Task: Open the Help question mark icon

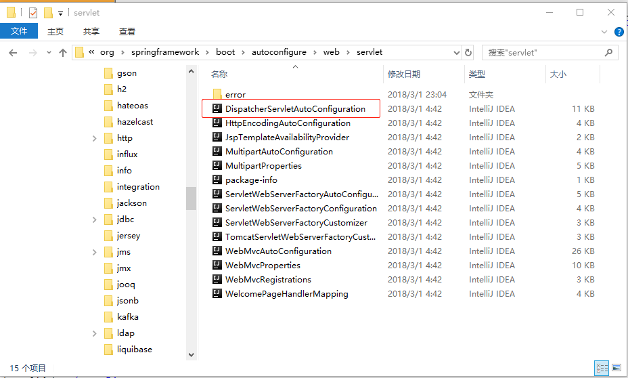Action: tap(619, 32)
